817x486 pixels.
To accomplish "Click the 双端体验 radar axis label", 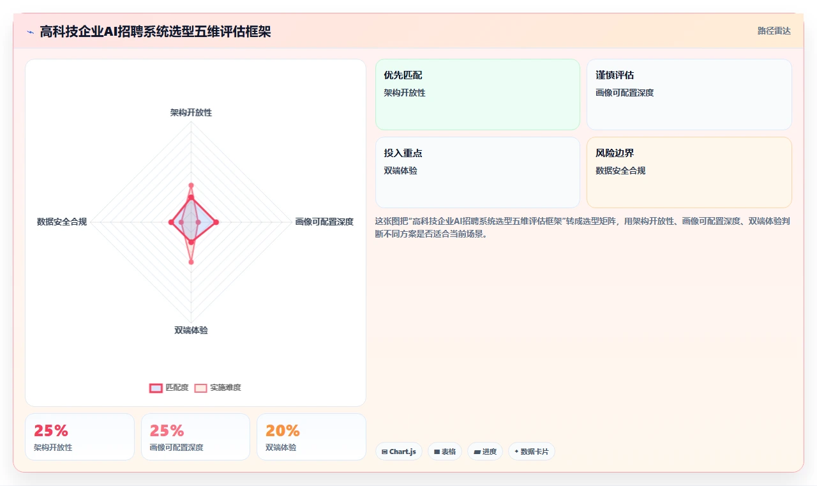I will click(191, 330).
